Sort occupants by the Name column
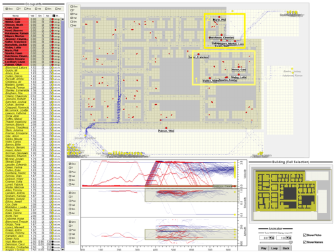This screenshot has height=252, width=335. coord(16,16)
